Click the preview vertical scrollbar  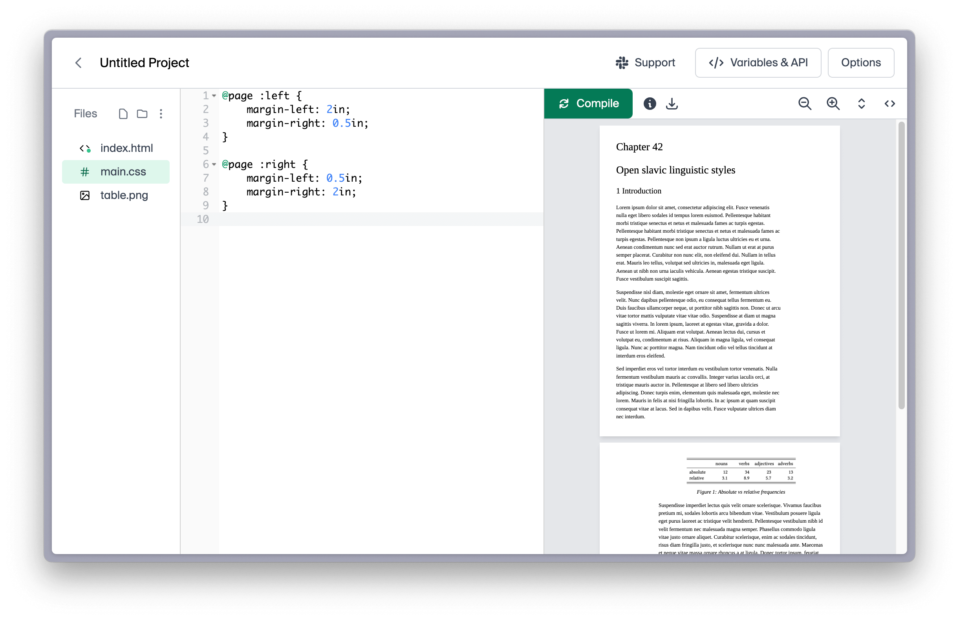coord(901,266)
